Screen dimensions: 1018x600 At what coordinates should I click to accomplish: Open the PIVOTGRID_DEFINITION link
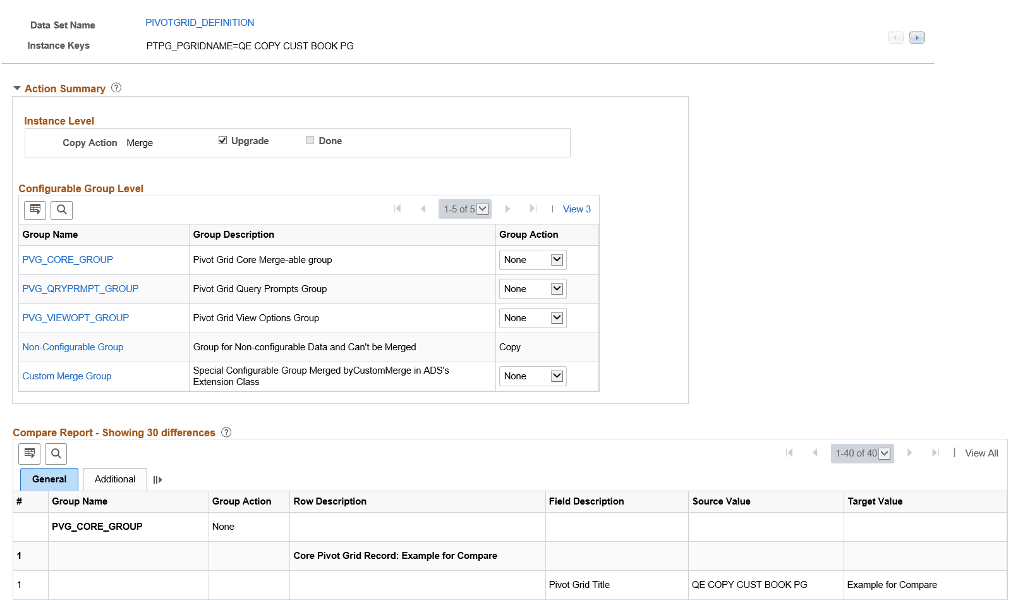[199, 22]
